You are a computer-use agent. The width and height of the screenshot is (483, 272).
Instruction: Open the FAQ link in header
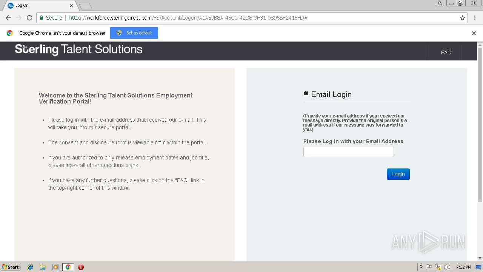(446, 53)
